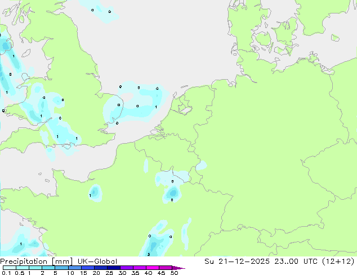Click the 0.5–1 mm legend color swatch
Screen dimensions: 357x275
tap(23, 268)
